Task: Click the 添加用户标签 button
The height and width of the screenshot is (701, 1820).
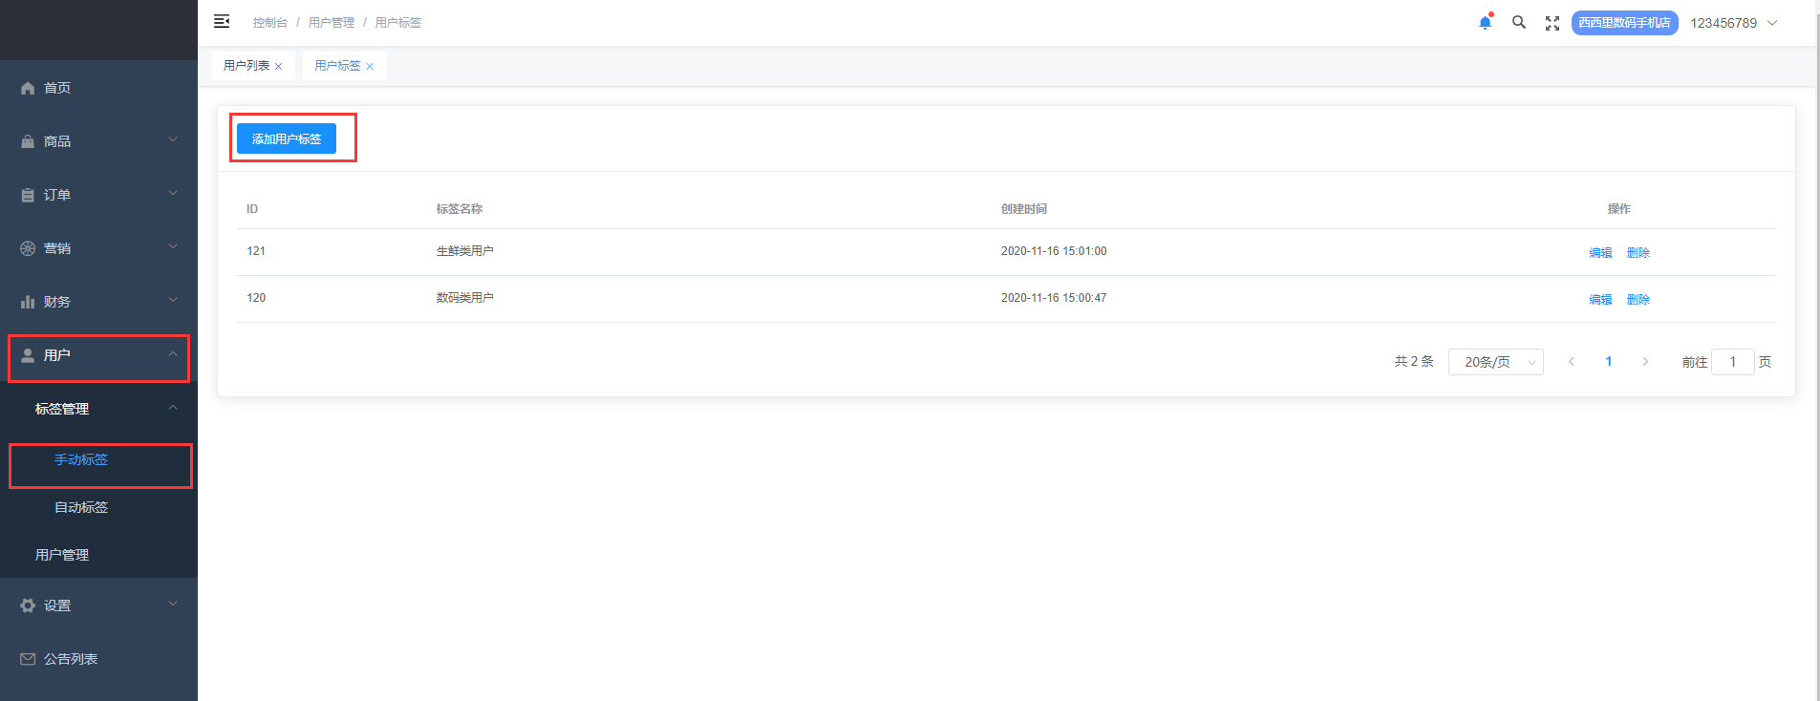Action: (287, 138)
